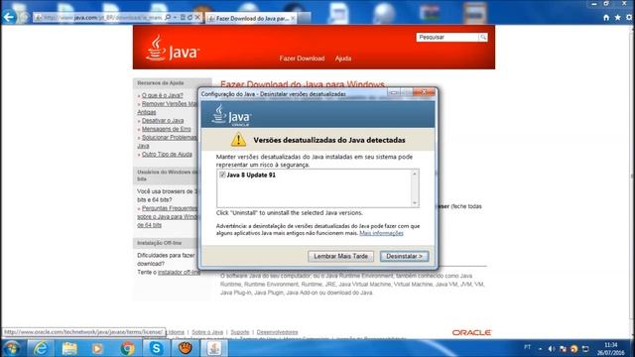Click the Action Center flag tray icon
Viewport: 635px width, 357px height.
tap(563, 349)
